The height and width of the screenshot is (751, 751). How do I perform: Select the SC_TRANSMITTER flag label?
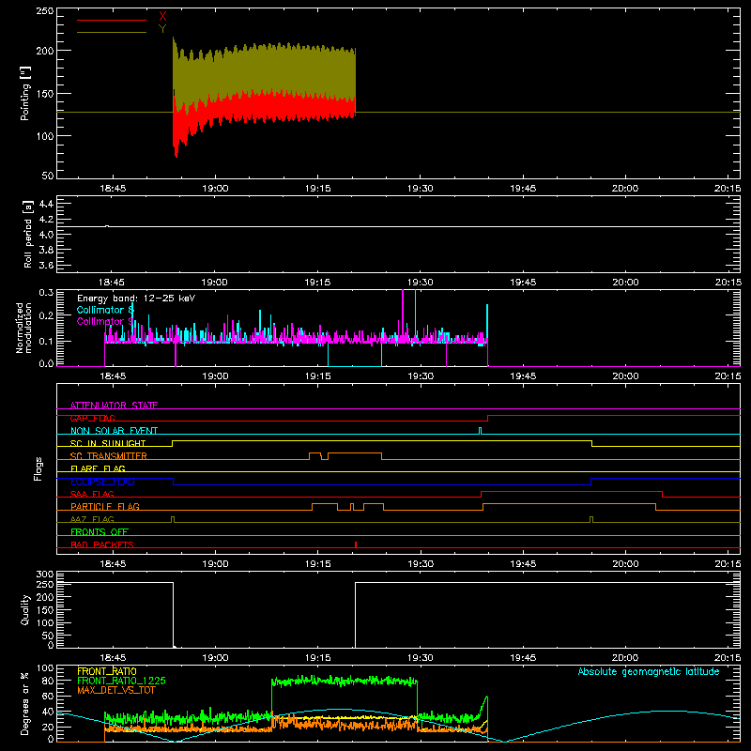click(x=109, y=456)
